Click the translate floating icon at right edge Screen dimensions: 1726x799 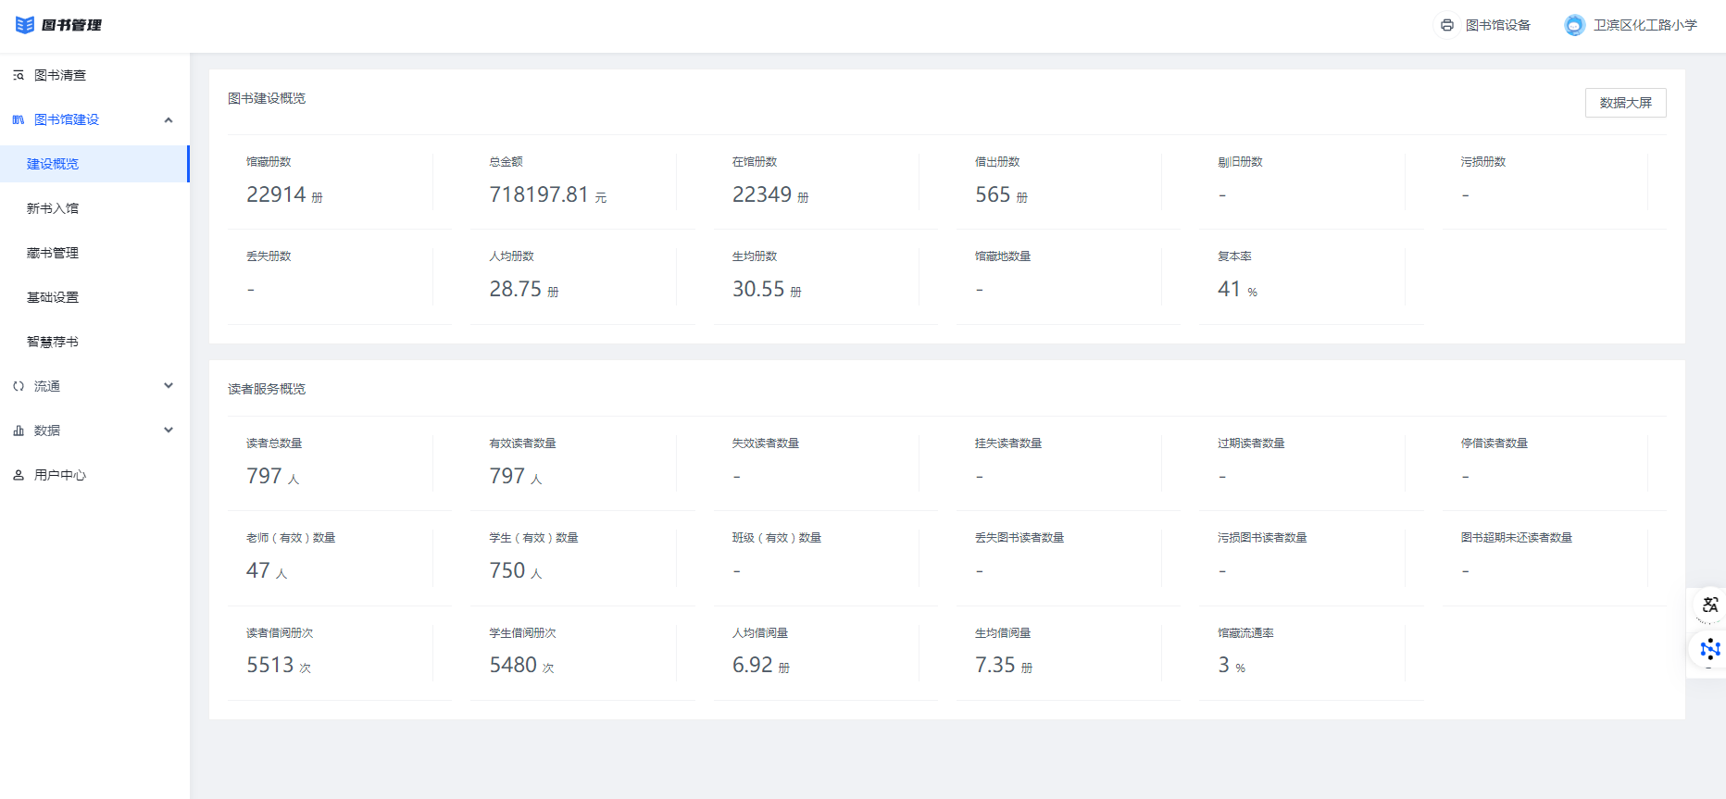point(1709,605)
